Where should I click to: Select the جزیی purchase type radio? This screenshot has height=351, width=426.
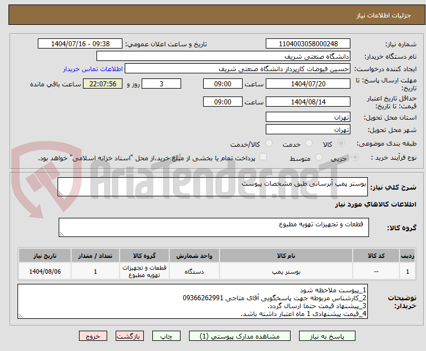click(x=355, y=157)
